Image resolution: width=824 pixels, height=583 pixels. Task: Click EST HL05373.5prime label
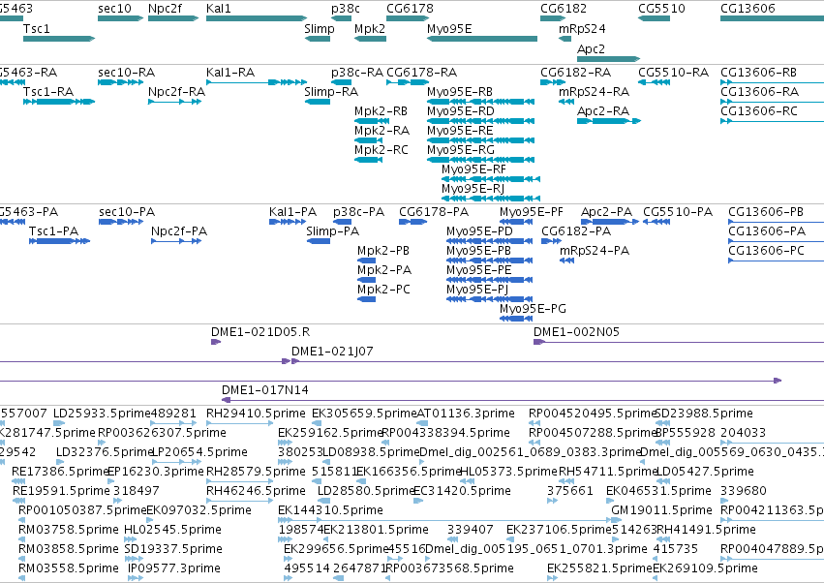click(x=508, y=471)
